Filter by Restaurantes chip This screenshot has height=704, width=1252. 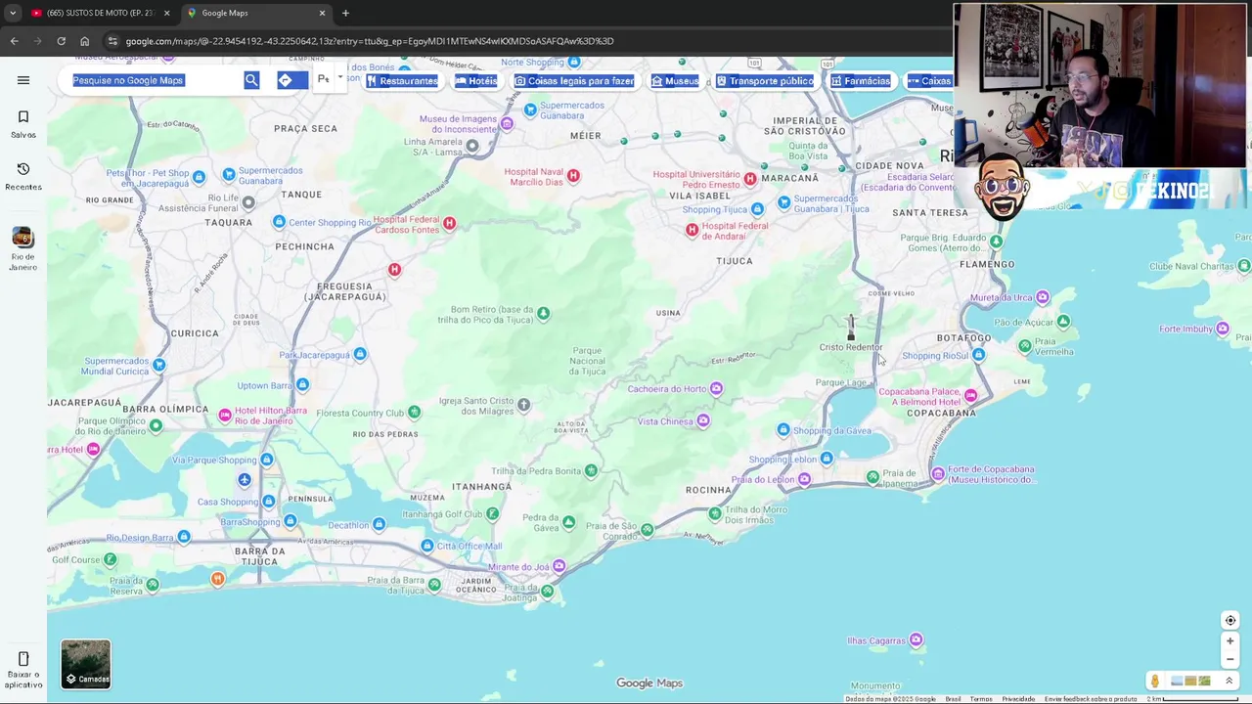pyautogui.click(x=402, y=81)
